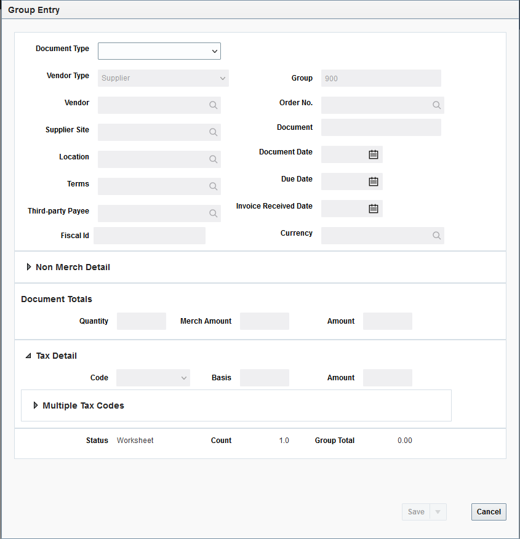The width and height of the screenshot is (520, 539).
Task: Click the Terms search icon
Action: 213,186
